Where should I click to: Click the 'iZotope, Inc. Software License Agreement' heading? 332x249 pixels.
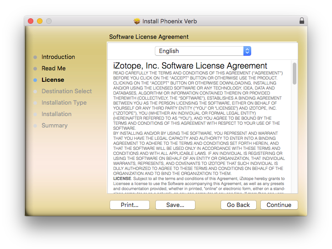[x=190, y=66]
